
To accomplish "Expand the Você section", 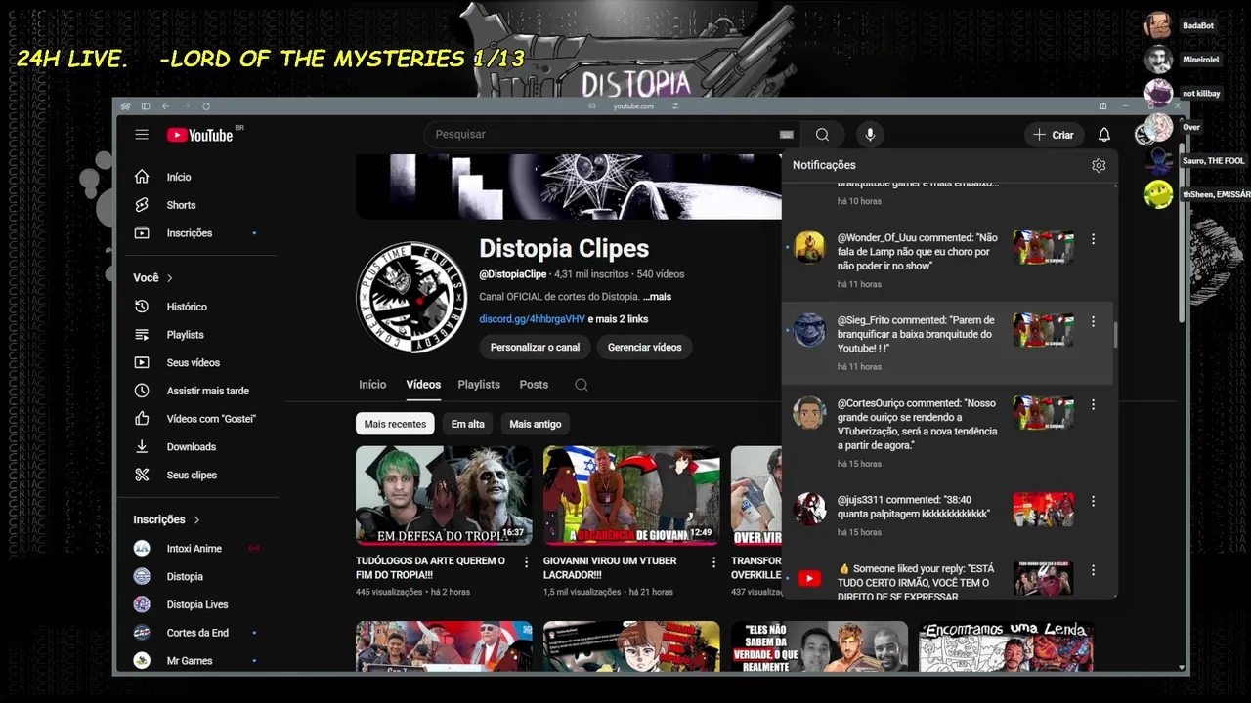I will point(153,278).
